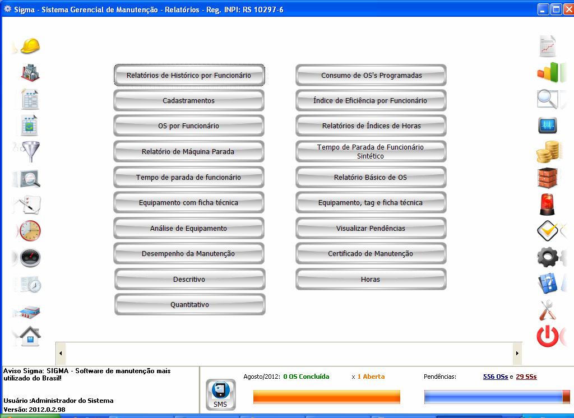Viewport: 574px width, 418px height.
Task: Click Análise de Equipamento button
Action: click(189, 229)
